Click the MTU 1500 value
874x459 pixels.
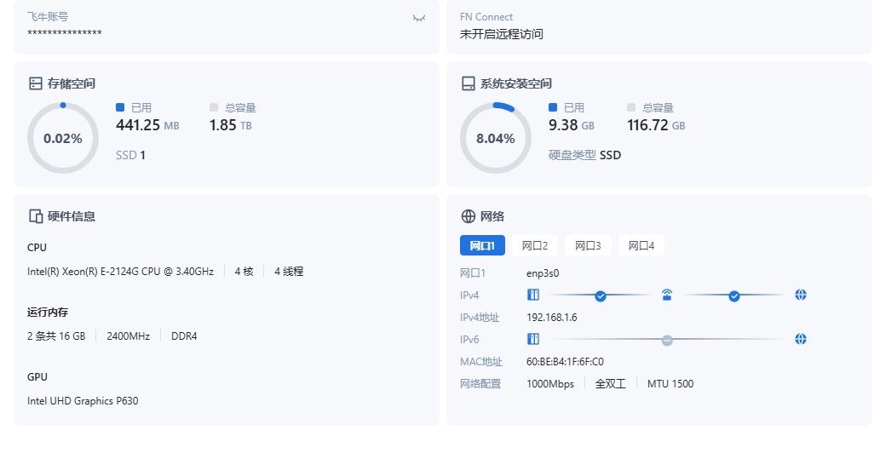[670, 384]
